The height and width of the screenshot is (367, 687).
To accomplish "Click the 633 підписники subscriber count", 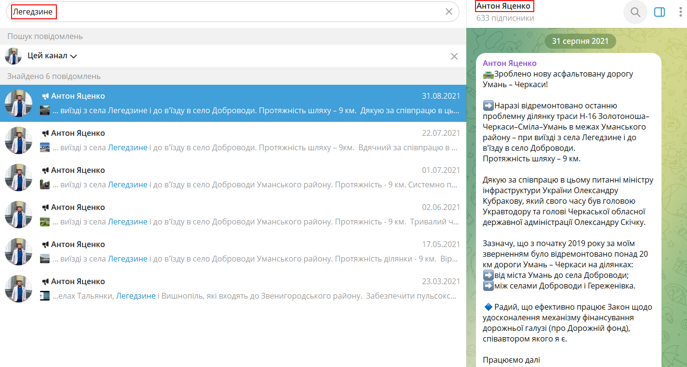I will (505, 18).
